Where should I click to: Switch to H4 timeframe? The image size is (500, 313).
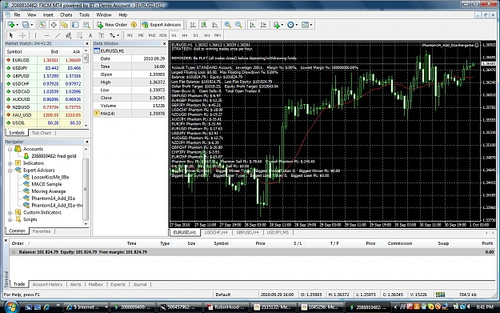[185, 35]
